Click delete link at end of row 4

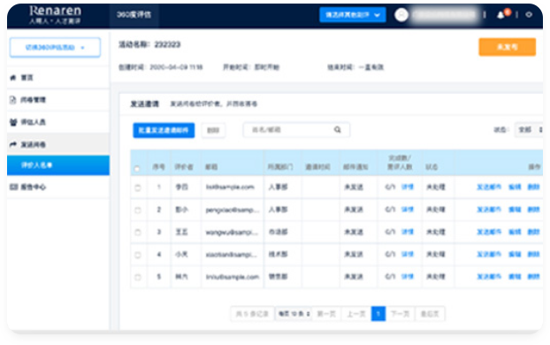pos(533,255)
